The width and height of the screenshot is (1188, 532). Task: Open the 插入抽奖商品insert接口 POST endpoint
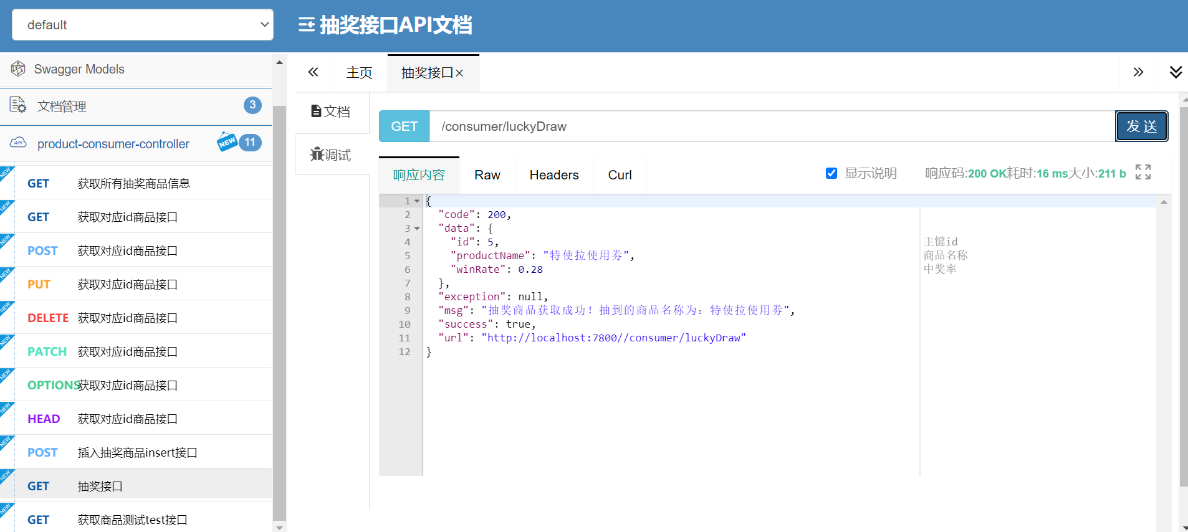(x=137, y=452)
